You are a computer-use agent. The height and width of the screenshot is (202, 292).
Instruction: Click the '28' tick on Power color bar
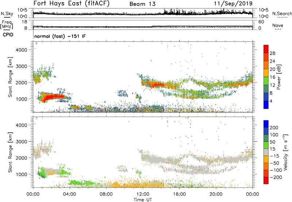pyautogui.click(x=272, y=53)
